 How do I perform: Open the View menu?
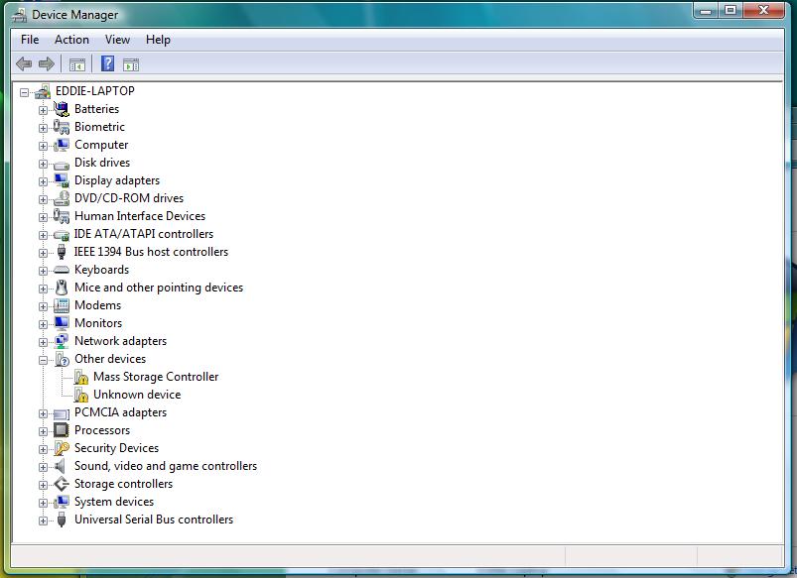pyautogui.click(x=117, y=40)
